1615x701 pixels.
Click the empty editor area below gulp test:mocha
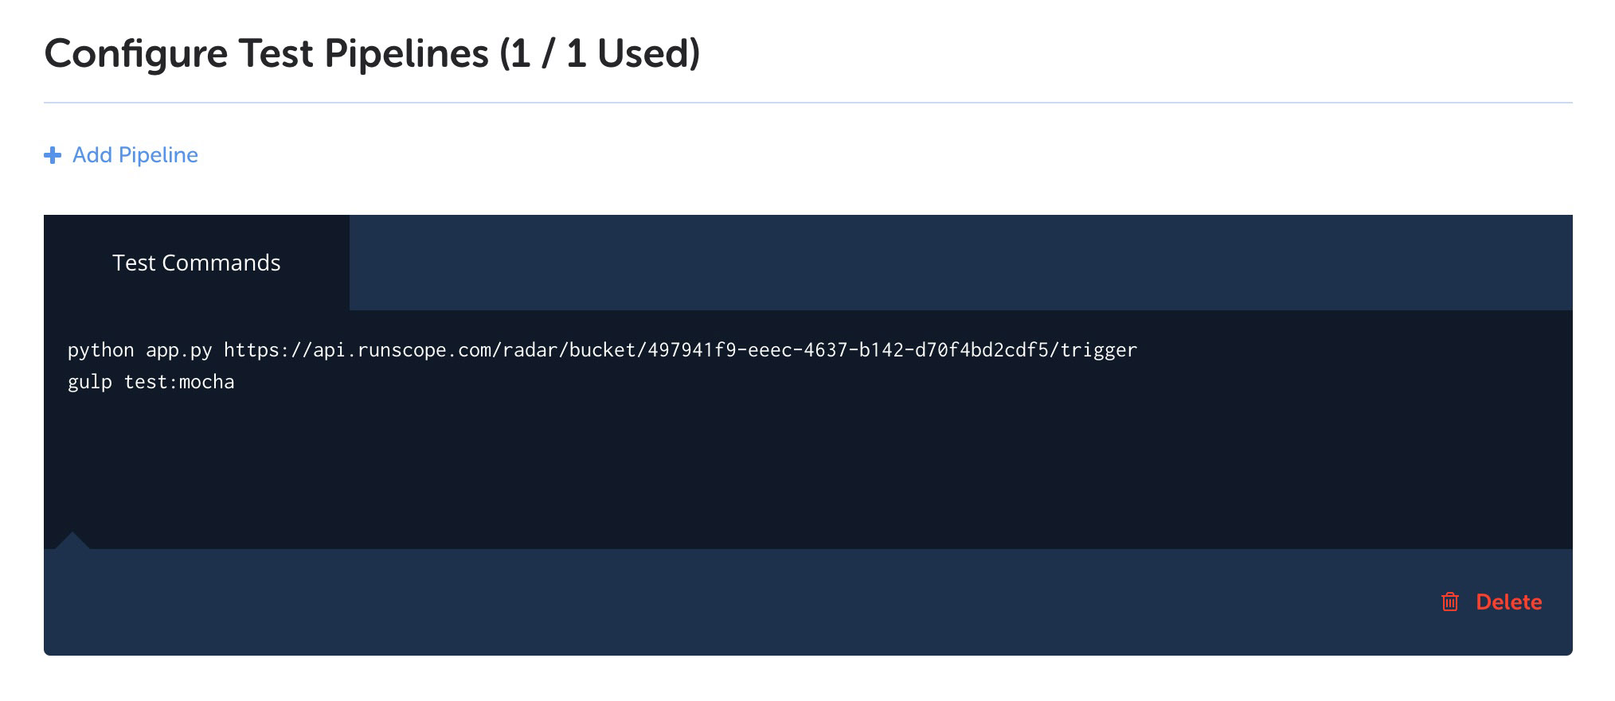[x=808, y=469]
